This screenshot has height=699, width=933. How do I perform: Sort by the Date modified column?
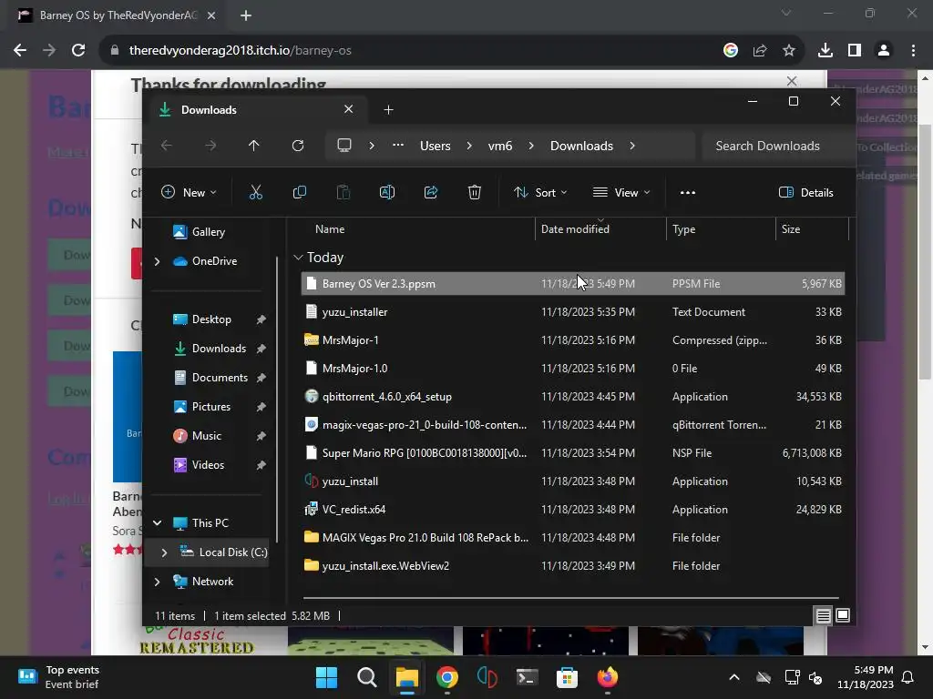coord(600,228)
